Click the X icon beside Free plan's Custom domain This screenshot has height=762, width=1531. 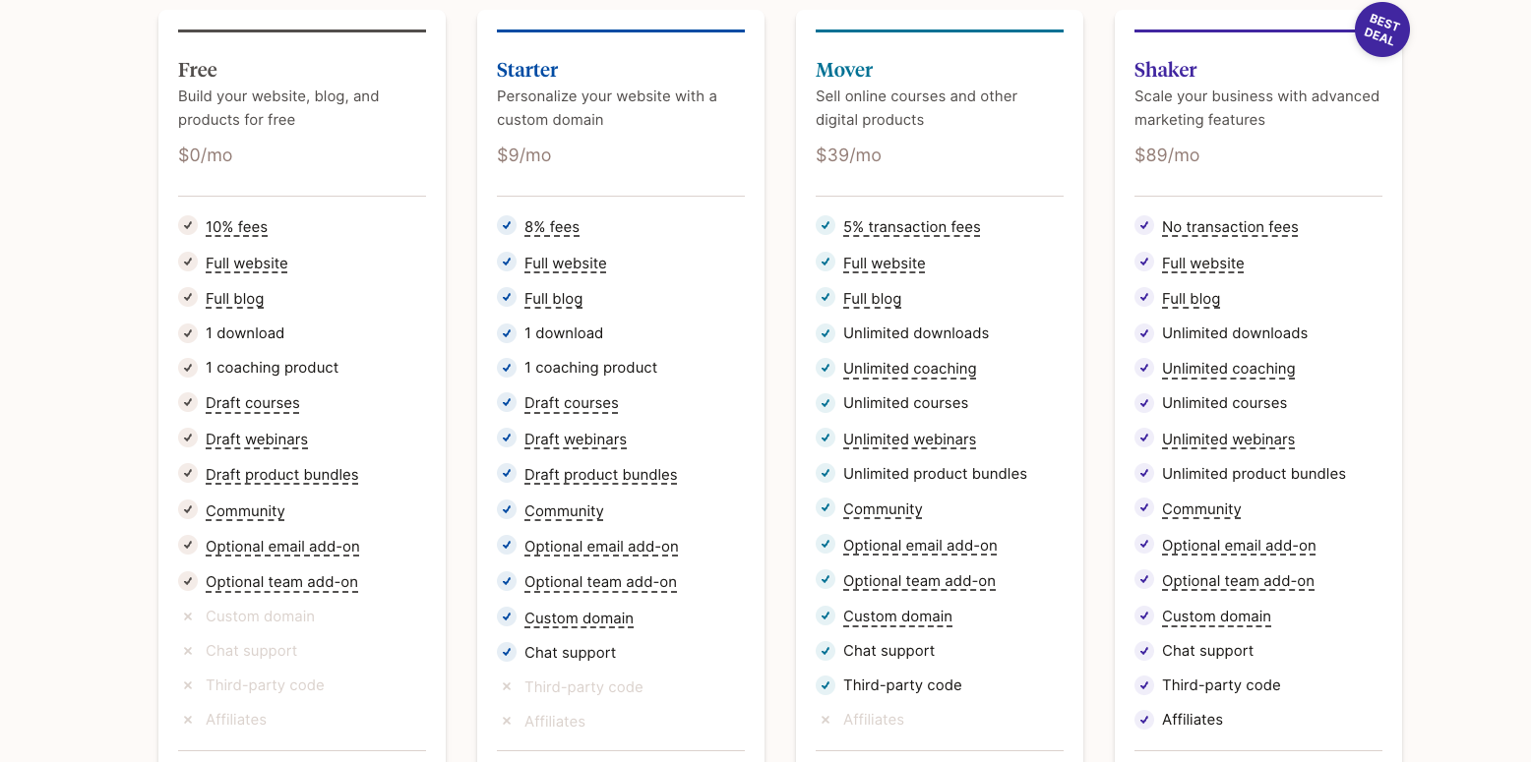click(x=188, y=616)
